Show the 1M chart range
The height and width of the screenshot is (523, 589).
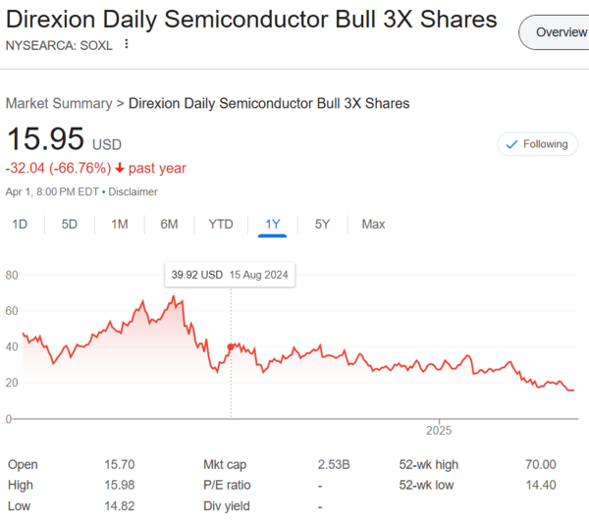pos(120,224)
